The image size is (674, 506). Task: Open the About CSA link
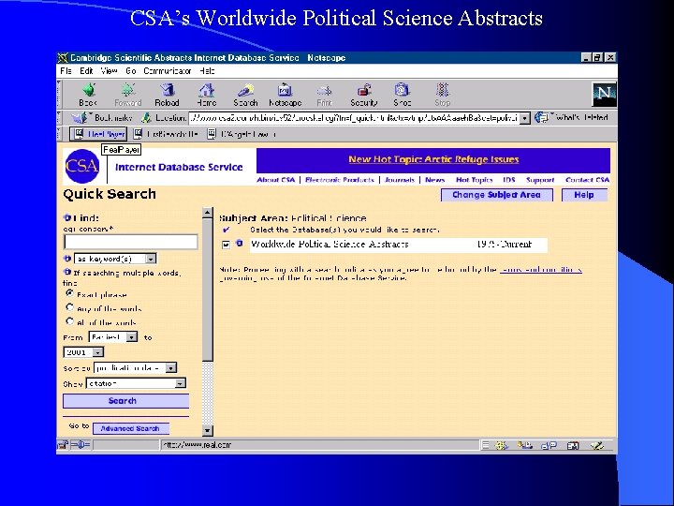click(276, 180)
